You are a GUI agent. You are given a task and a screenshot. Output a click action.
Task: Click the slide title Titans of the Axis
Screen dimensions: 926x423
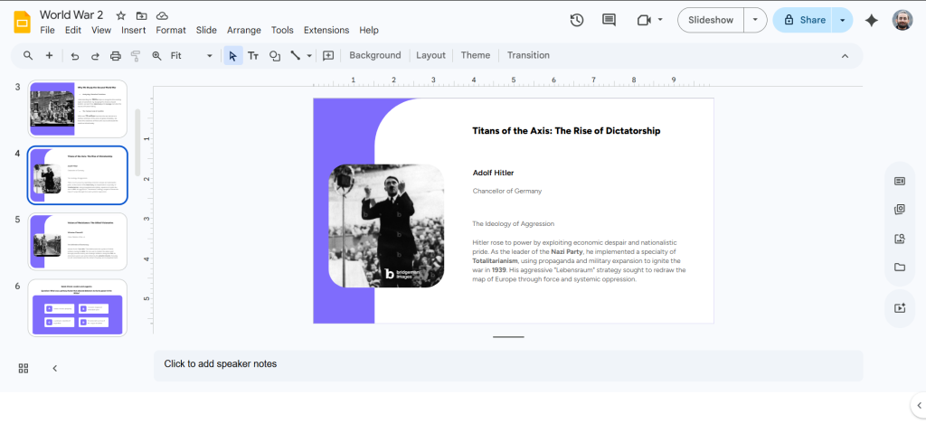click(566, 131)
